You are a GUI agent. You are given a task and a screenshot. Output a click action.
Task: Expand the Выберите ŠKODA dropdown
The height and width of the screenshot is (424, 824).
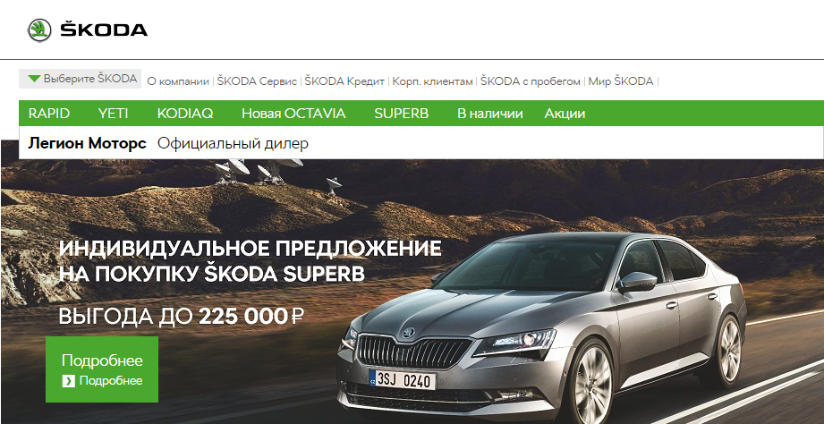pyautogui.click(x=80, y=79)
